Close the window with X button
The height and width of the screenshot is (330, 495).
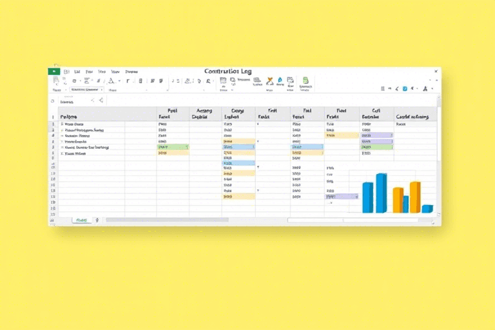(436, 72)
